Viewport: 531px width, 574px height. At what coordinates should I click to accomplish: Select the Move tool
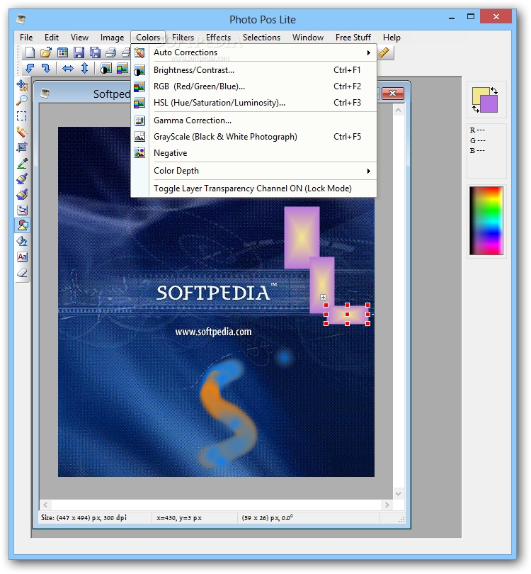[22, 85]
